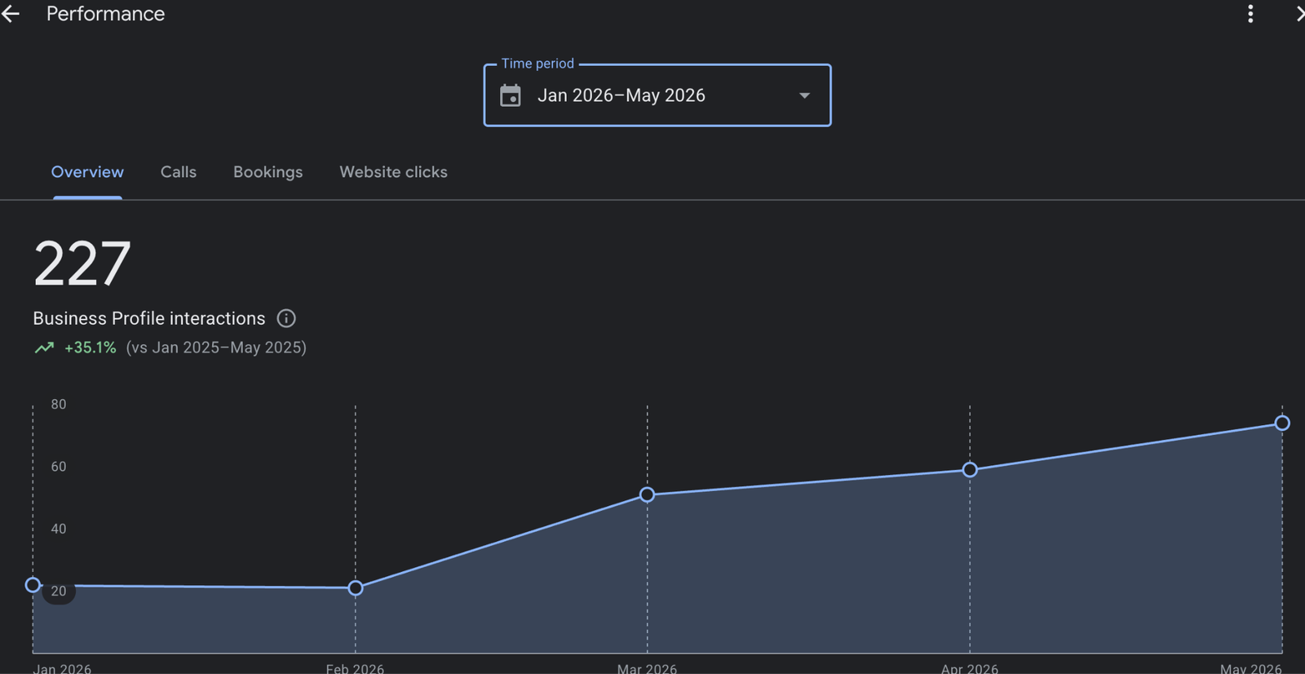Open the Bookings tab

click(268, 172)
